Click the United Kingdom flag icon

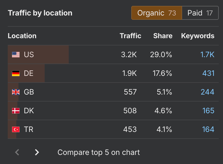pos(16,92)
